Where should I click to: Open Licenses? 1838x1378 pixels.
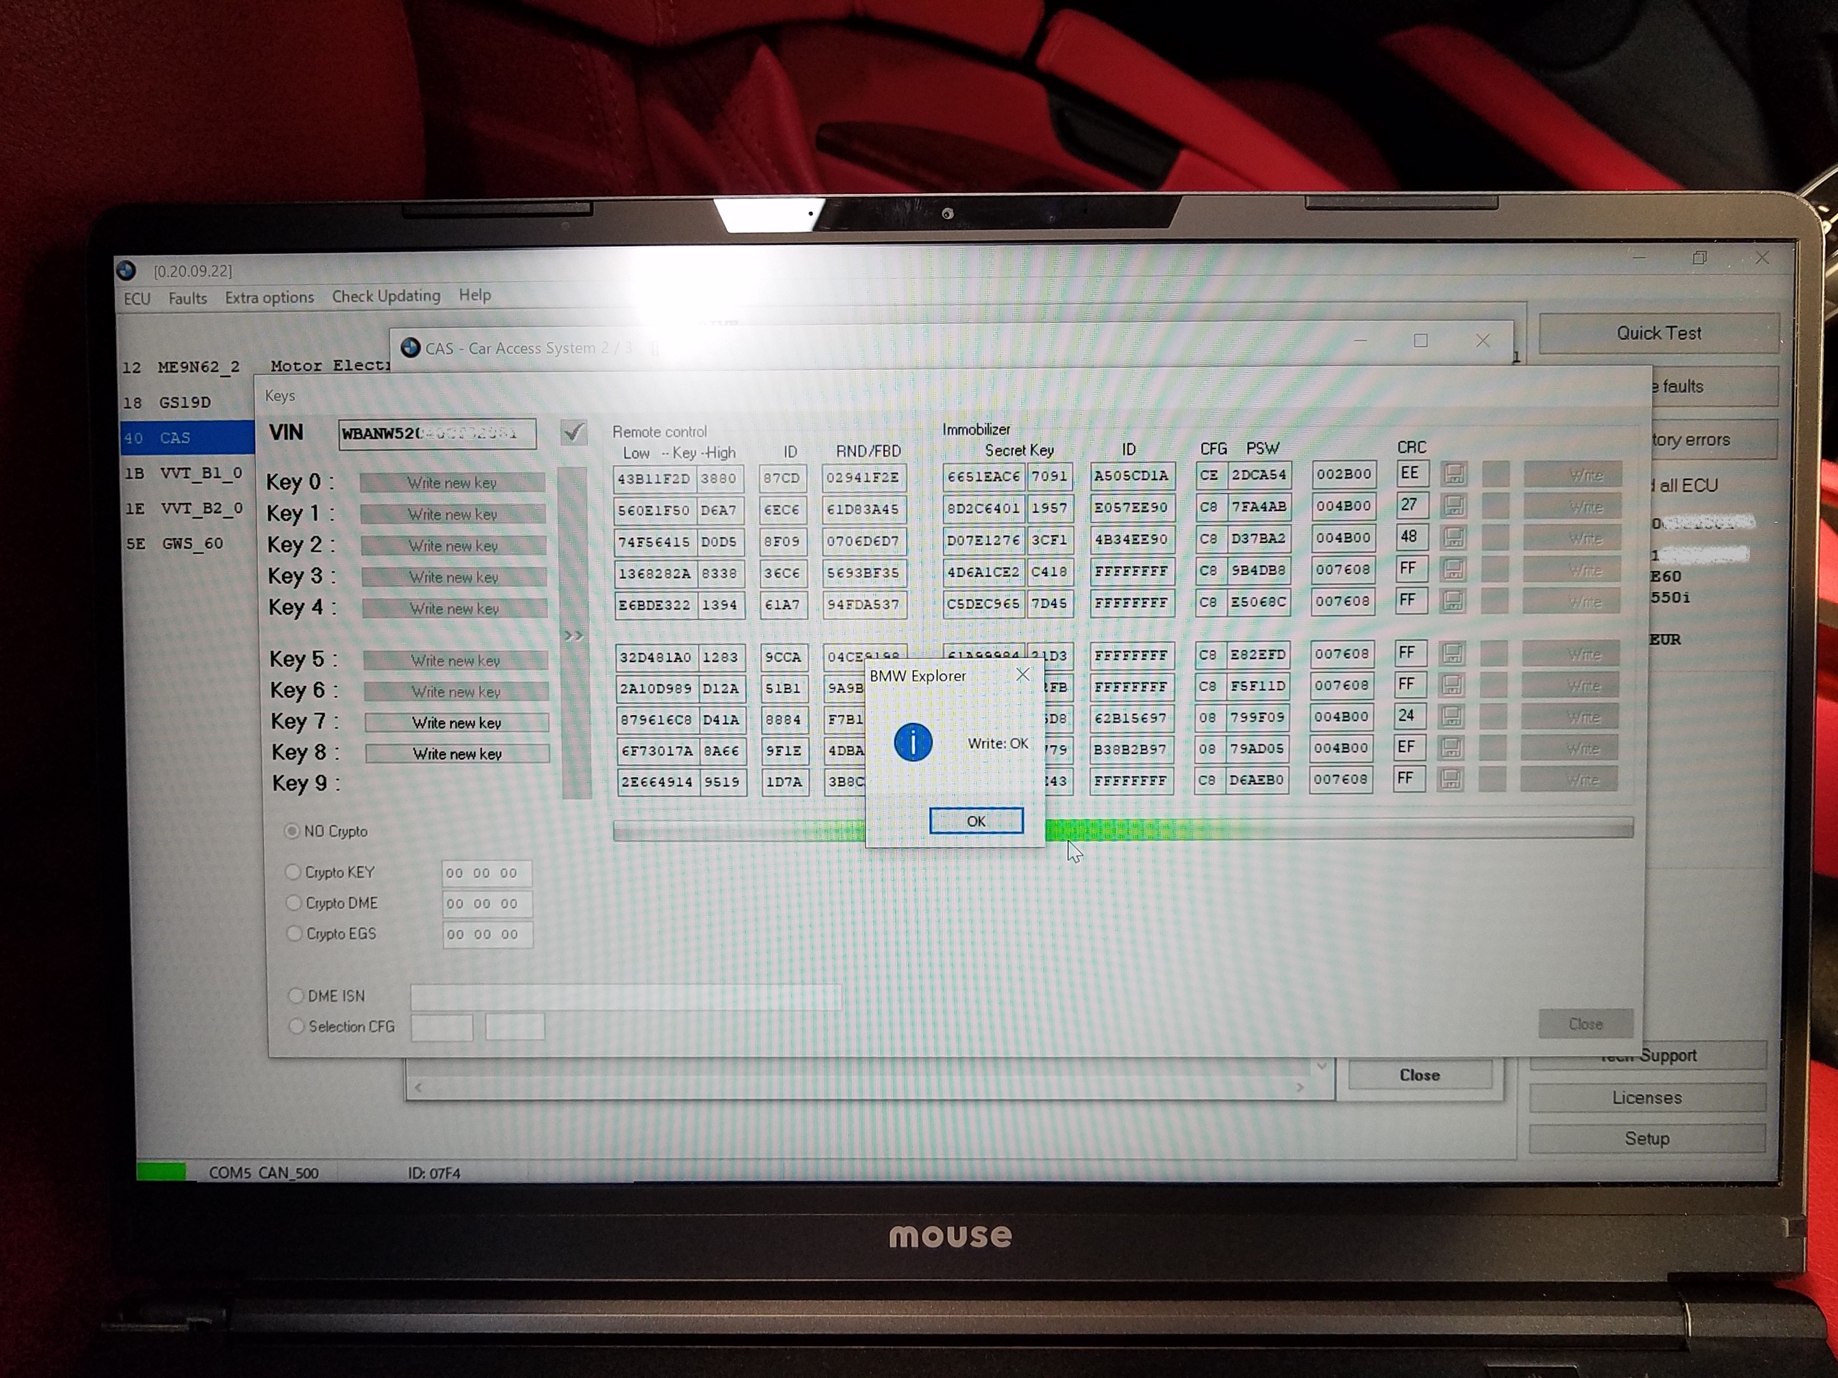[x=1647, y=1097]
